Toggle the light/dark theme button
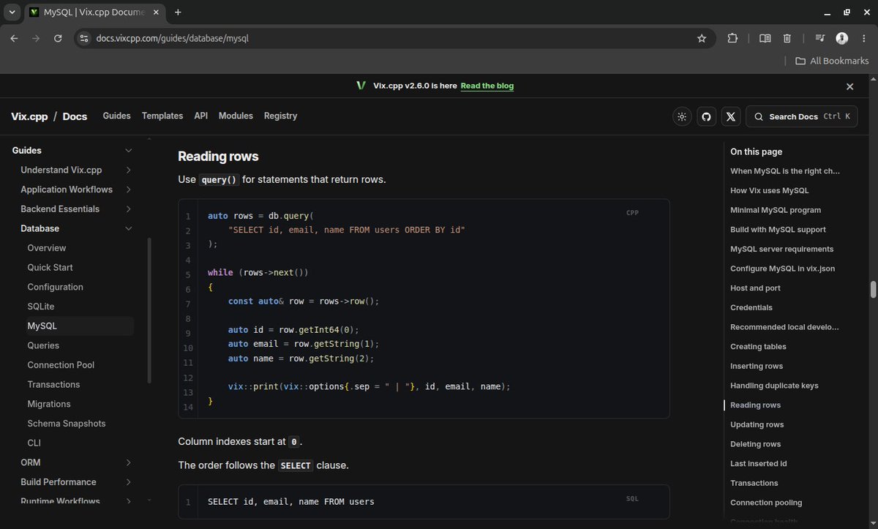The height and width of the screenshot is (529, 878). pyautogui.click(x=682, y=116)
